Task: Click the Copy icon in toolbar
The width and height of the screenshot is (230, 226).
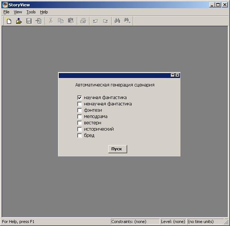Action: (61, 21)
